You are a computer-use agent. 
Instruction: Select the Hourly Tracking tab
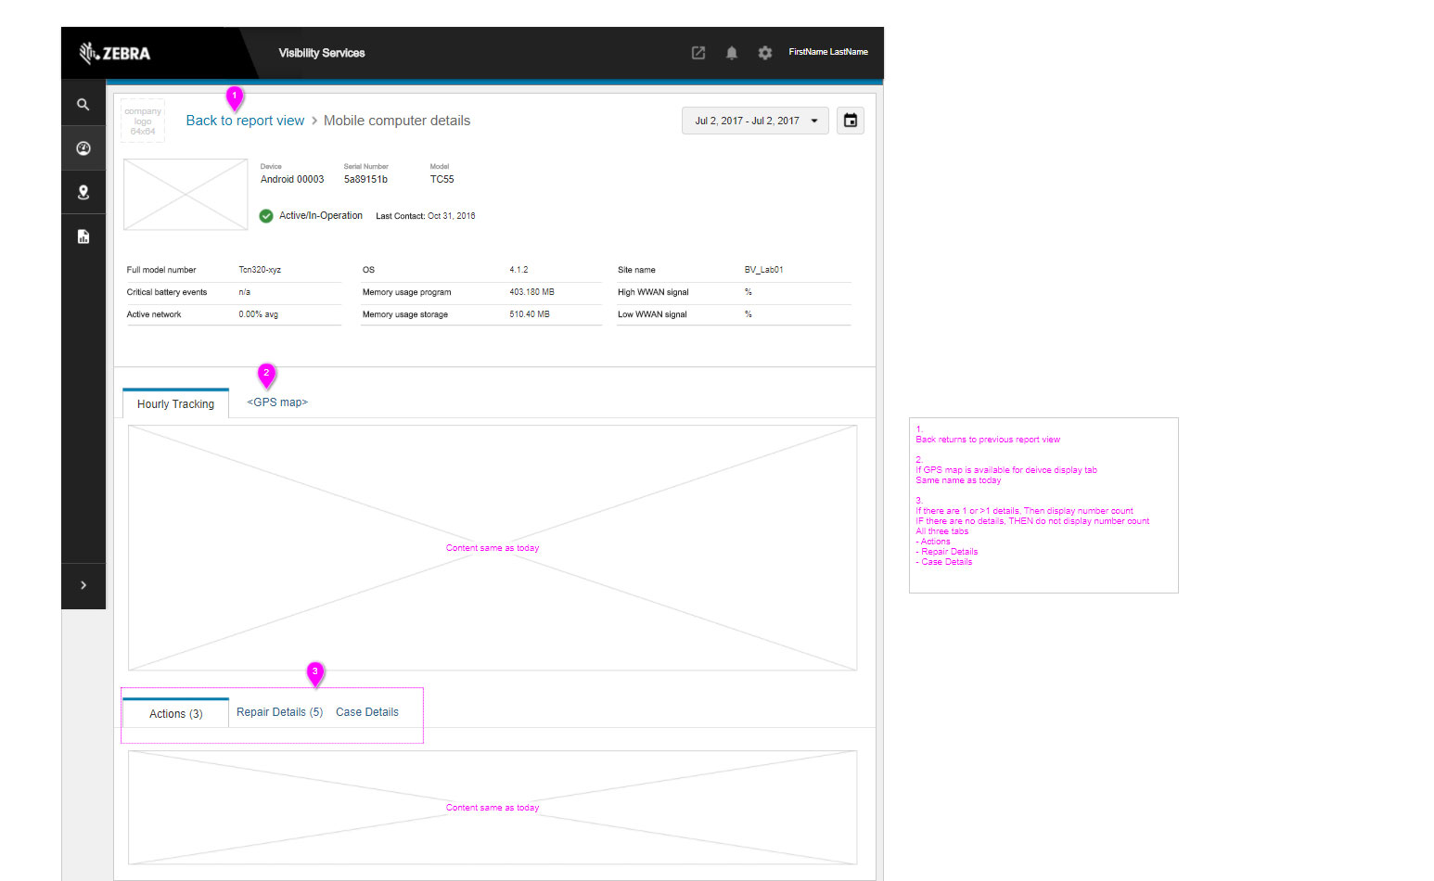click(175, 404)
